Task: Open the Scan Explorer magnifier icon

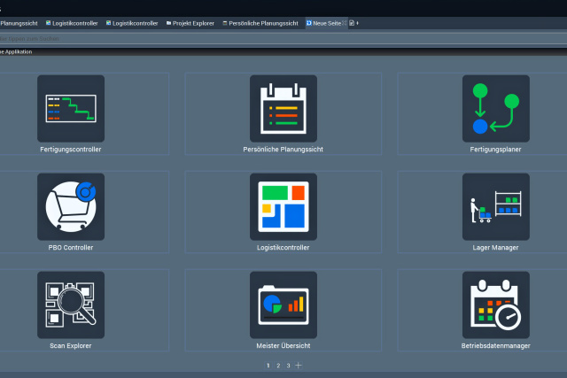Action: [x=71, y=305]
